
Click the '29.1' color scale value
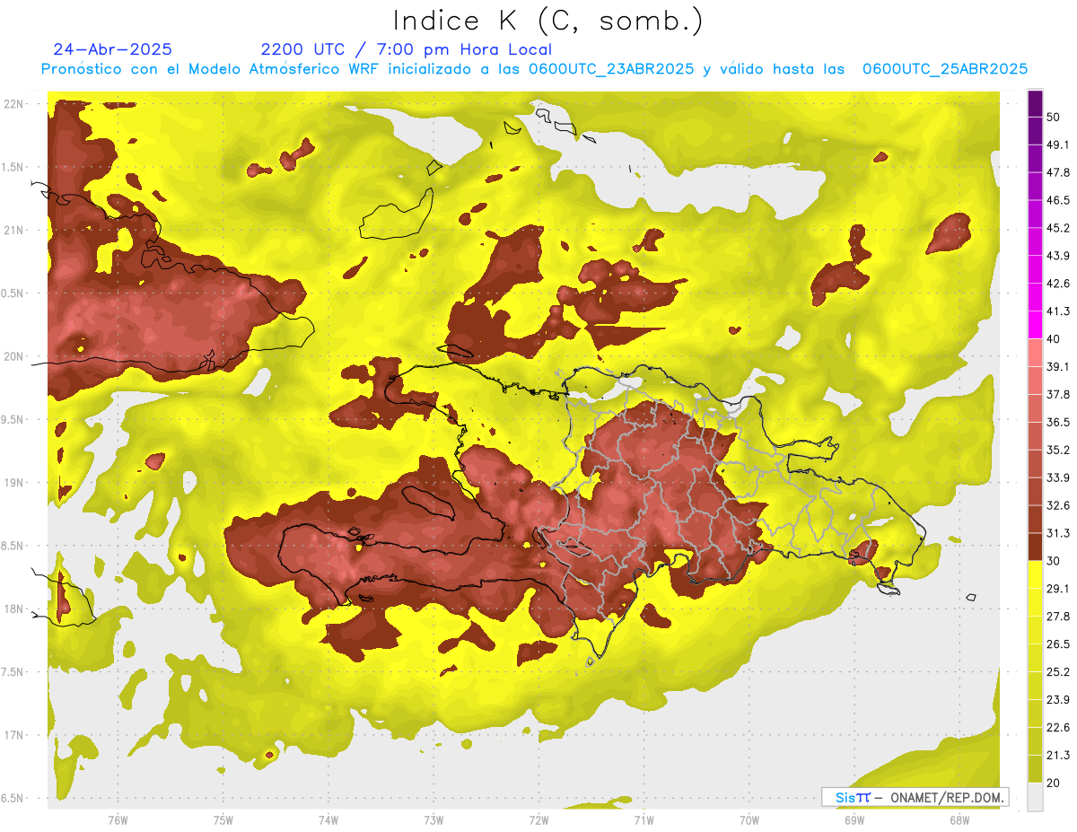click(1058, 589)
